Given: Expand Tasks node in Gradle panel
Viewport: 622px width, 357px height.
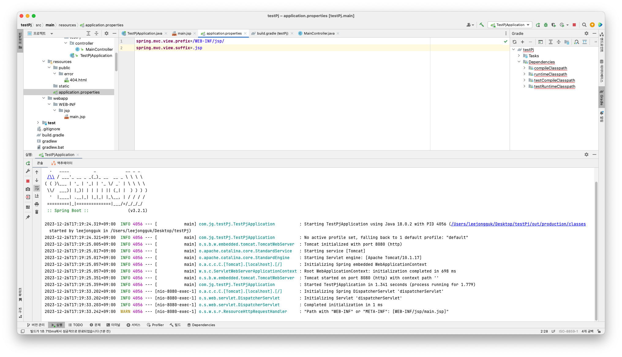Looking at the screenshot, I should [519, 56].
